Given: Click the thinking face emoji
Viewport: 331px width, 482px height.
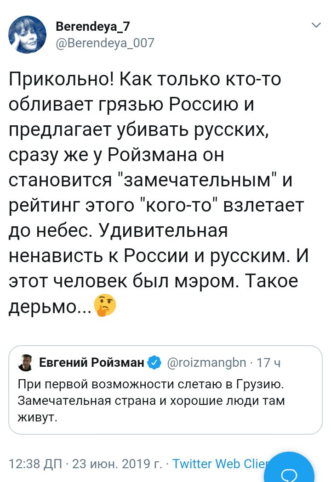Looking at the screenshot, I should [x=105, y=306].
